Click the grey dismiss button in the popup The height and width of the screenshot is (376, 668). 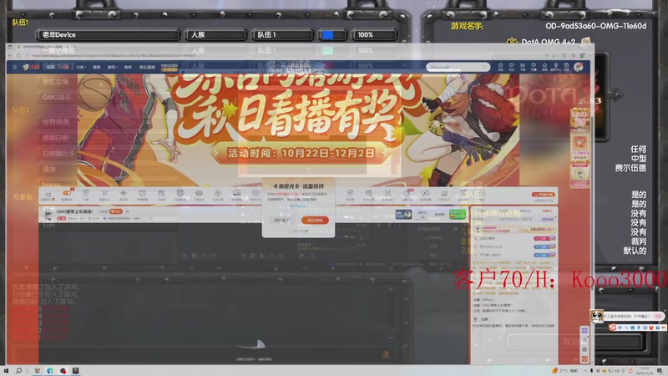pos(281,220)
